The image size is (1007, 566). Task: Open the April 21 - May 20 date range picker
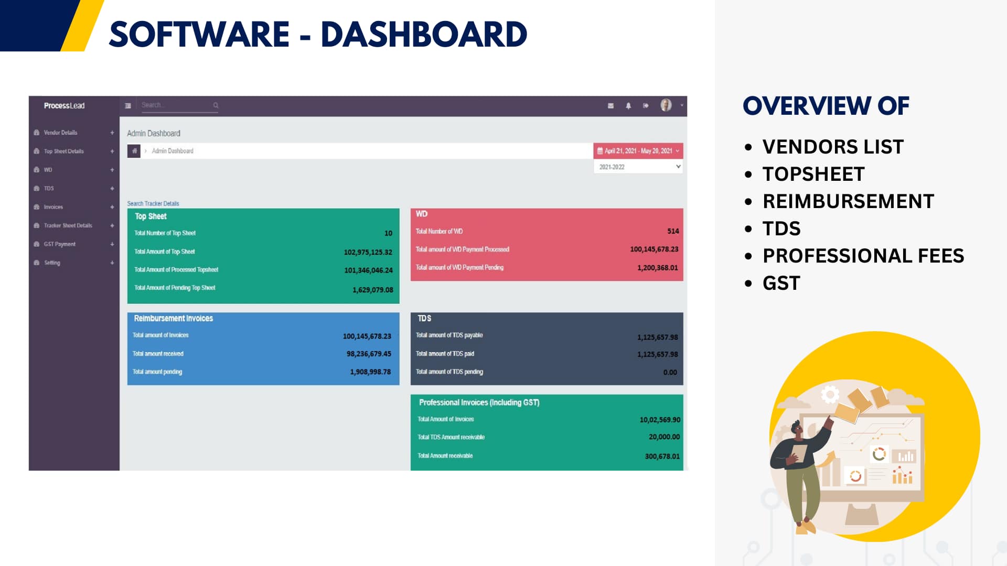tap(638, 151)
